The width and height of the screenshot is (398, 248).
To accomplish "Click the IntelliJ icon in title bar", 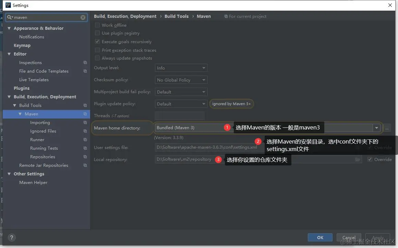I will [x=8, y=5].
